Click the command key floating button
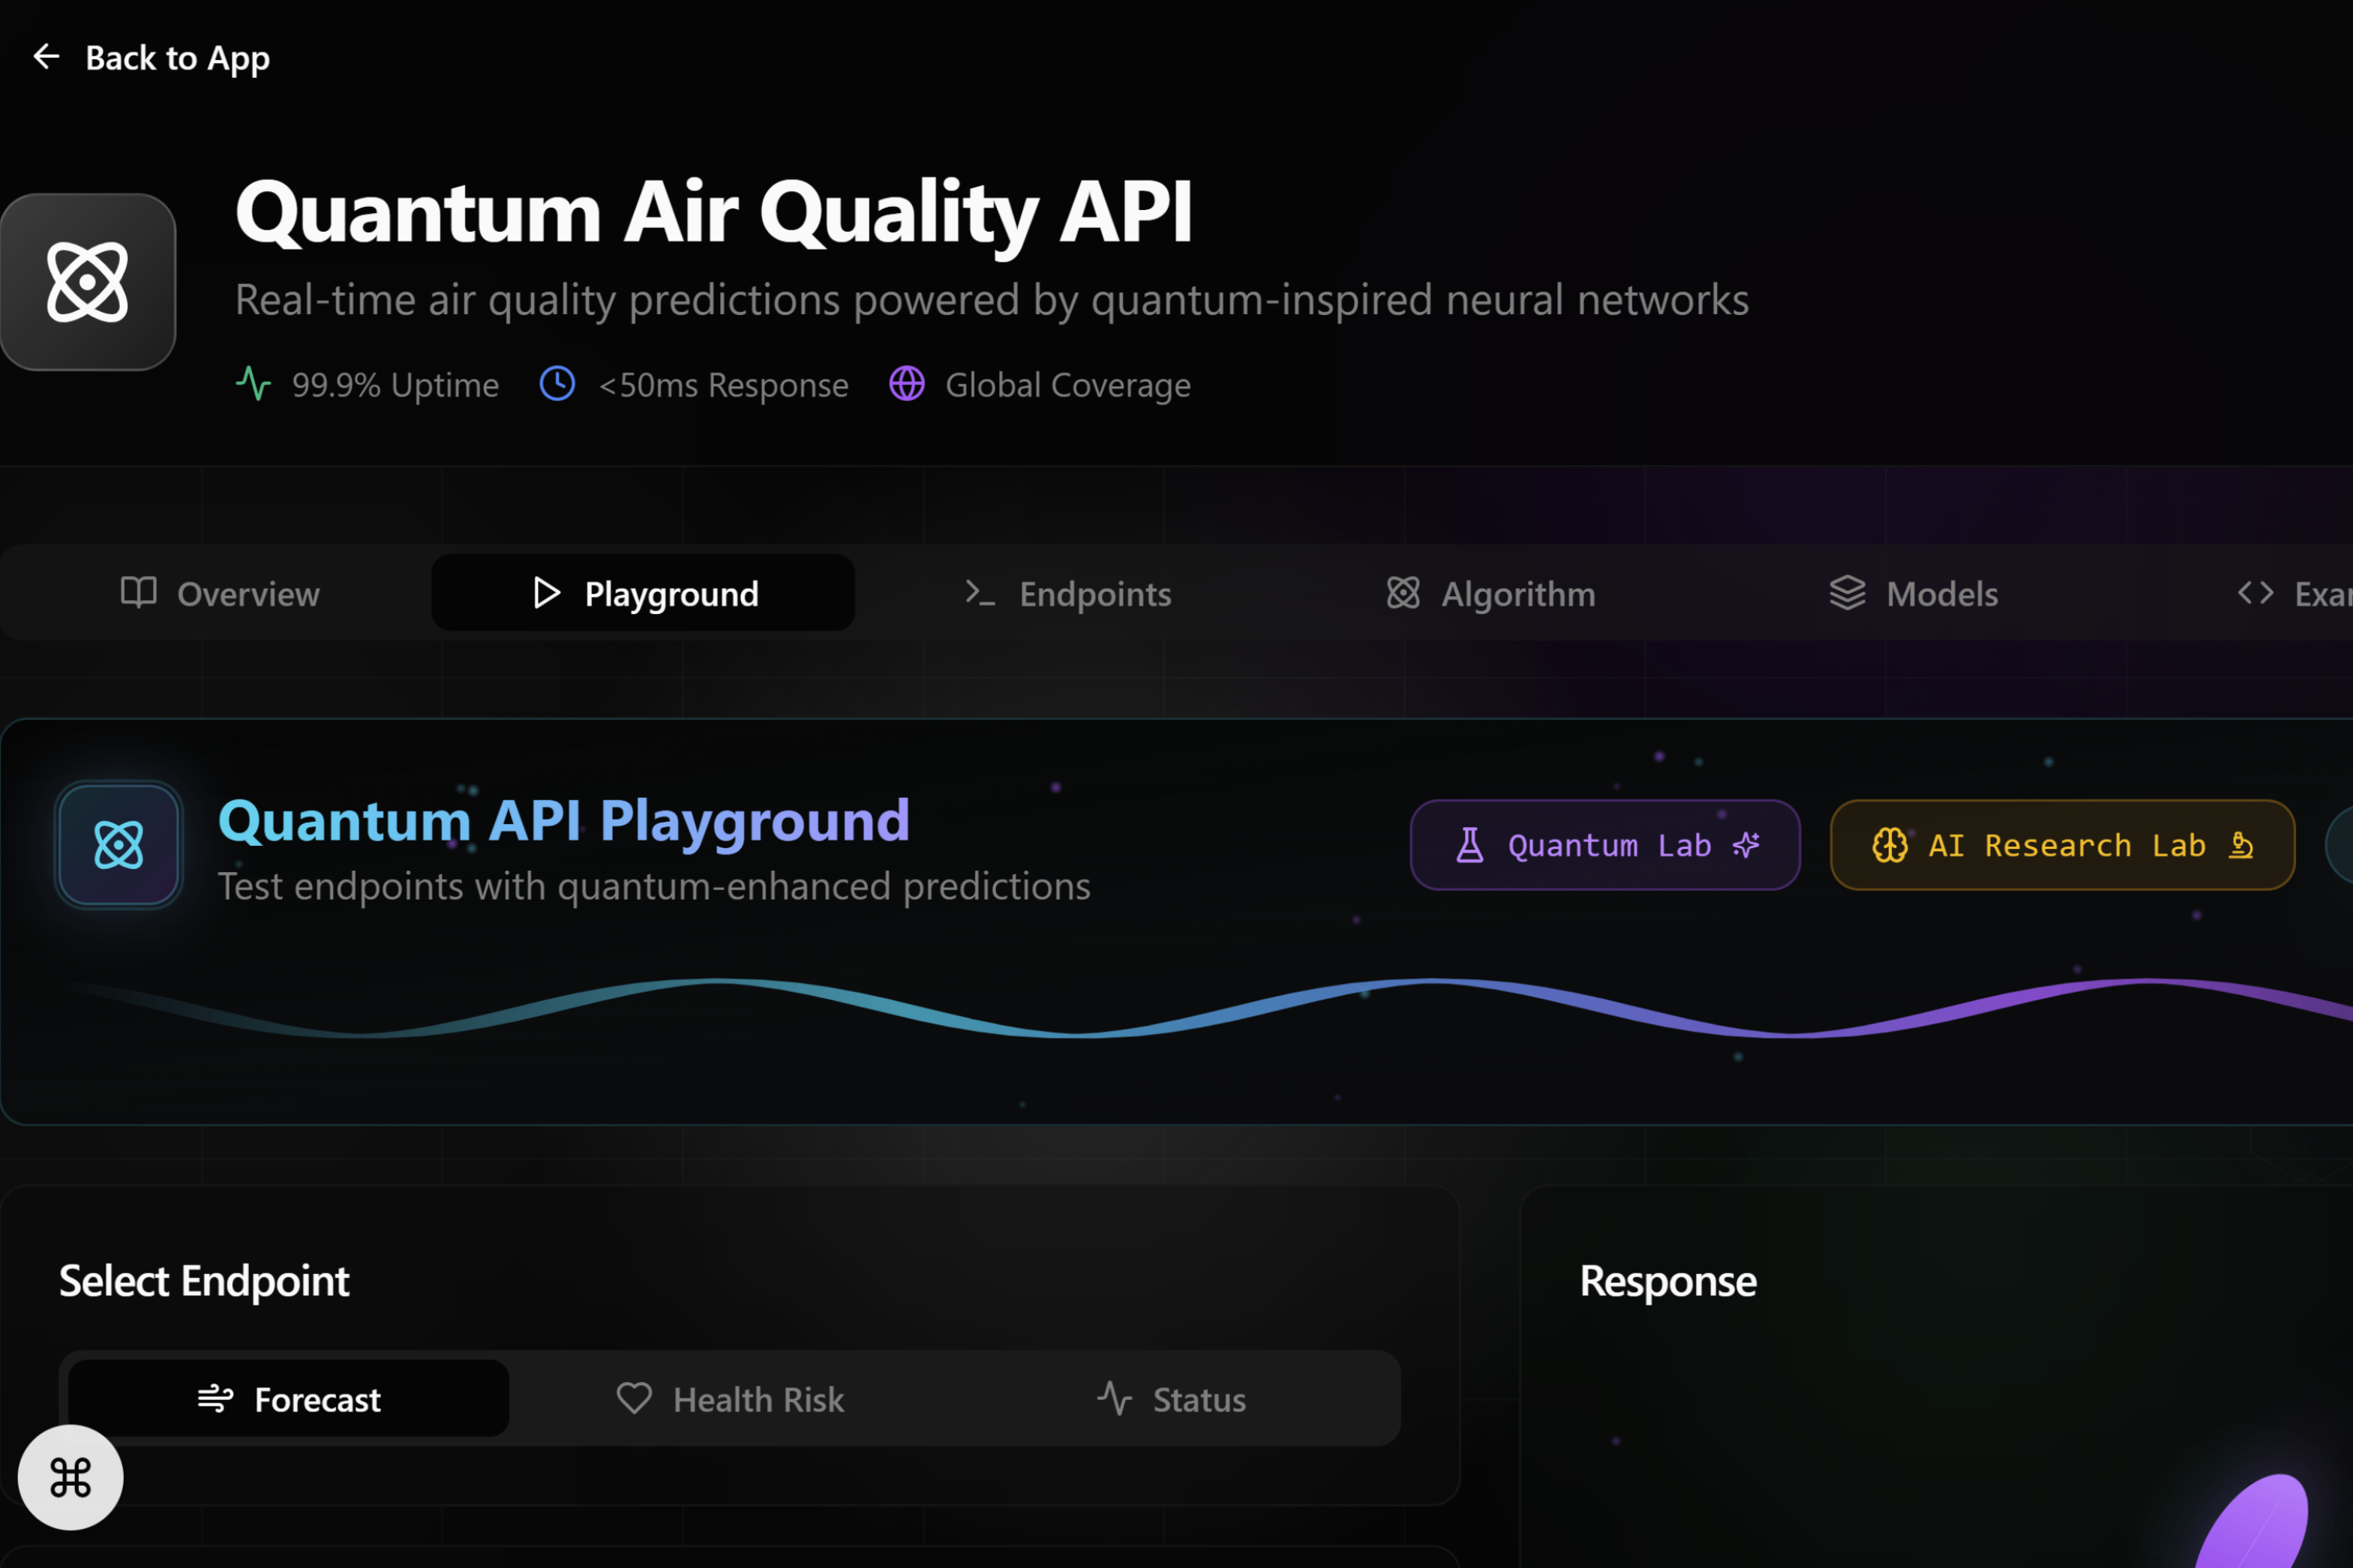This screenshot has width=2353, height=1568. 70,1477
